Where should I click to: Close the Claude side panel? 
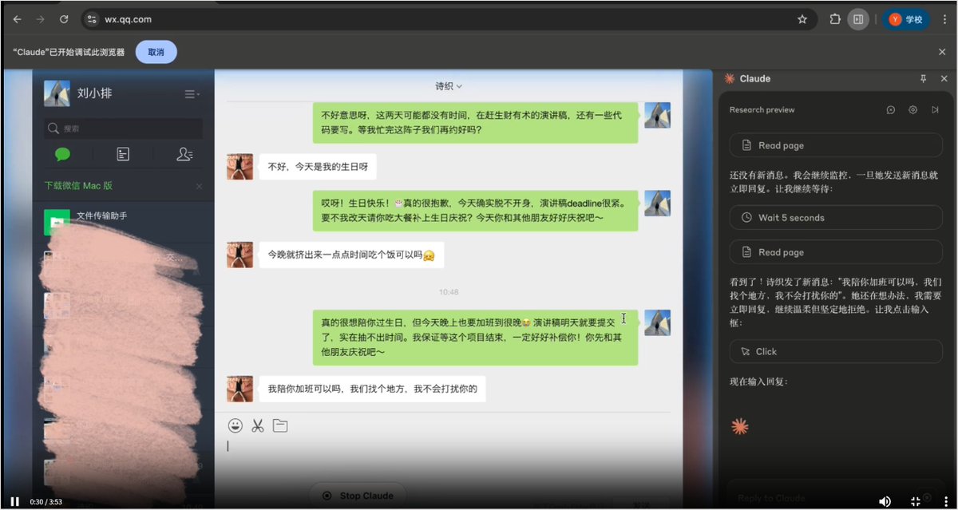pyautogui.click(x=944, y=78)
